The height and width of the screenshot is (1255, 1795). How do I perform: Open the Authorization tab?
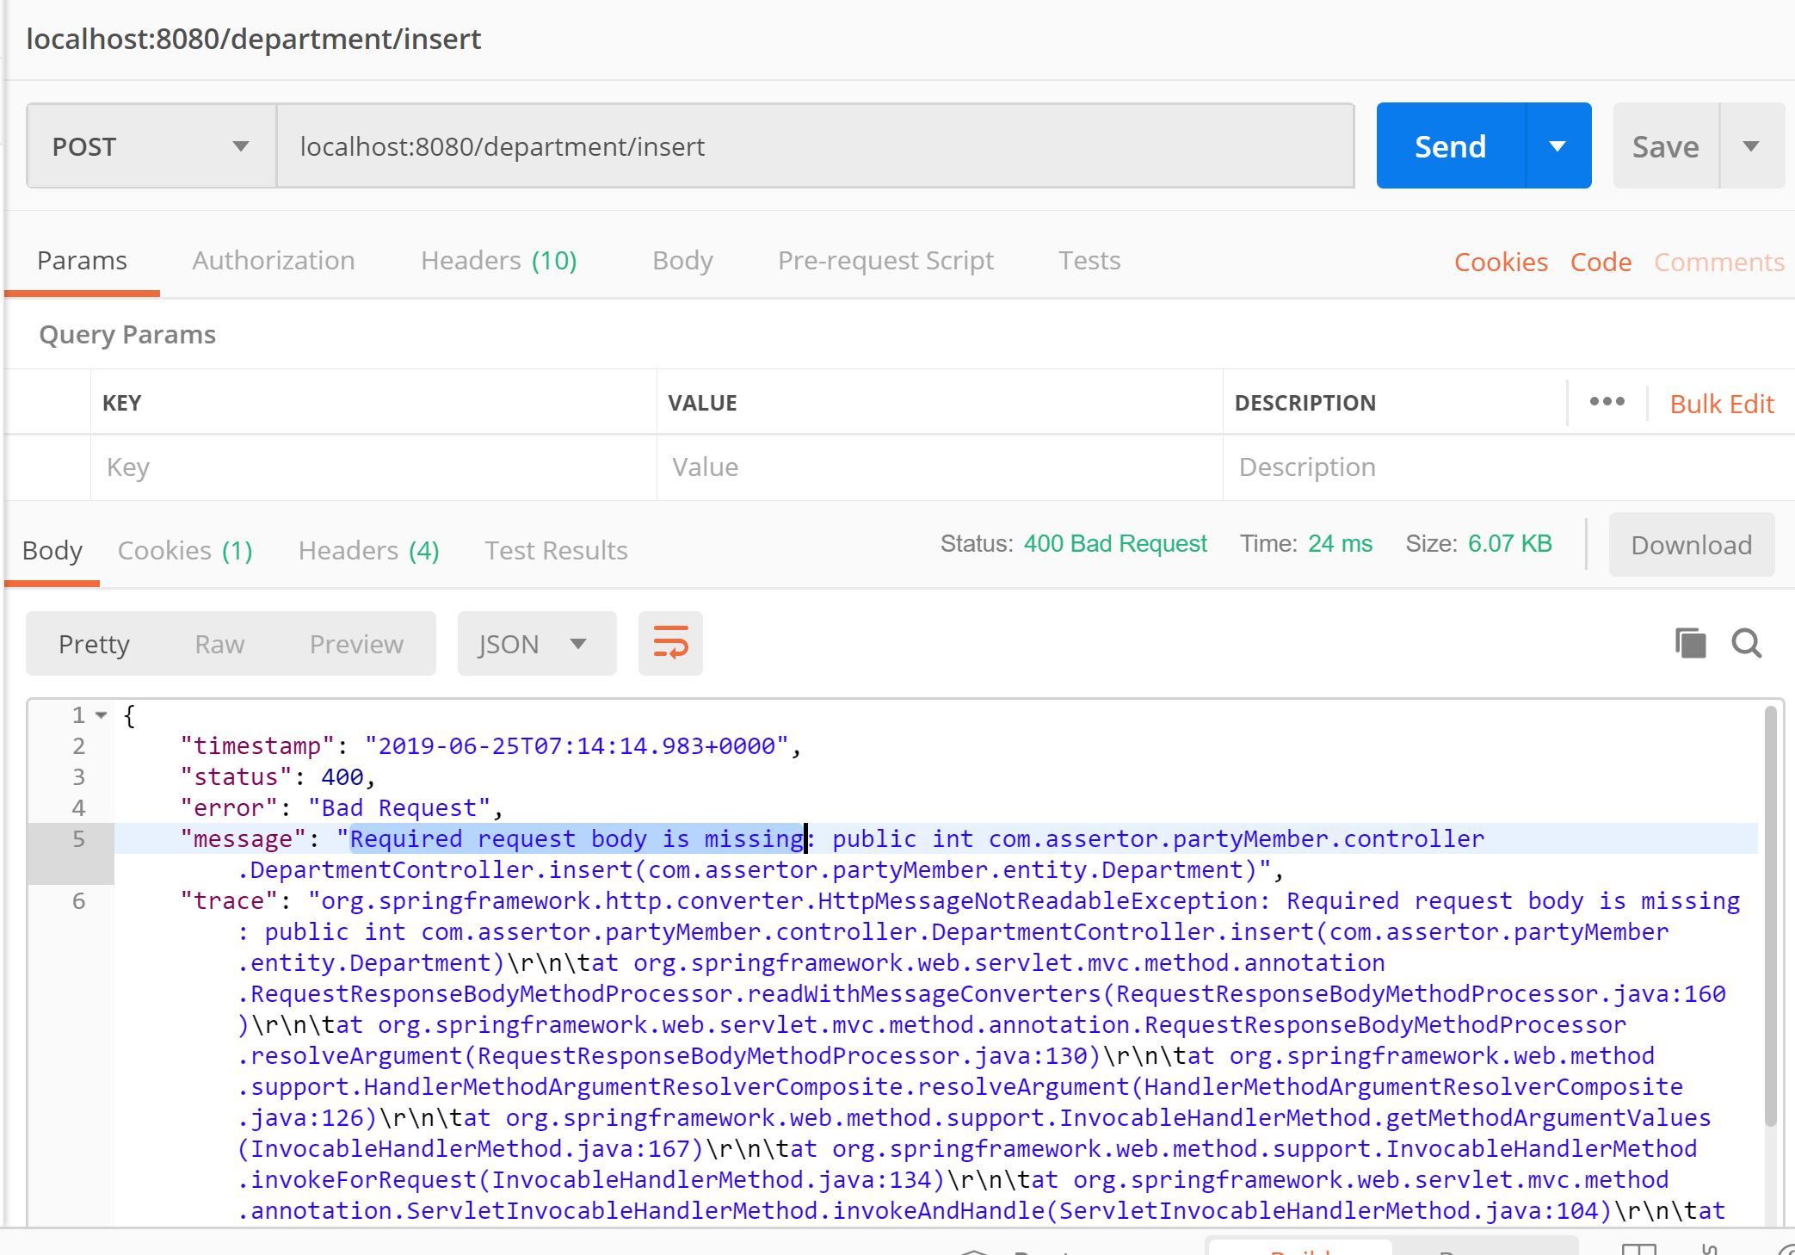coord(274,260)
